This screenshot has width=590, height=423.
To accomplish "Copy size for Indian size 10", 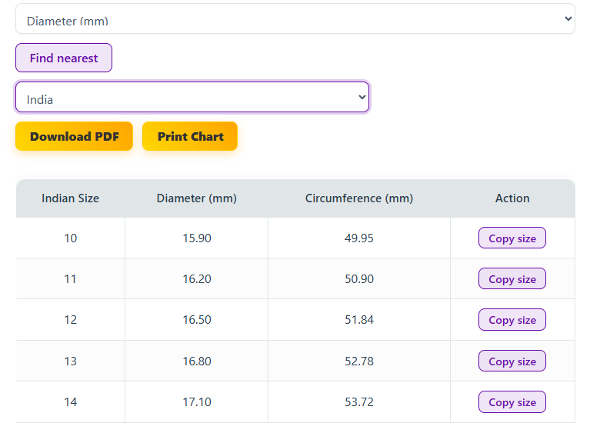I will [x=512, y=238].
